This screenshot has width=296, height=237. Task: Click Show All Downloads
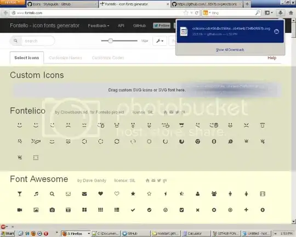[x=230, y=50]
